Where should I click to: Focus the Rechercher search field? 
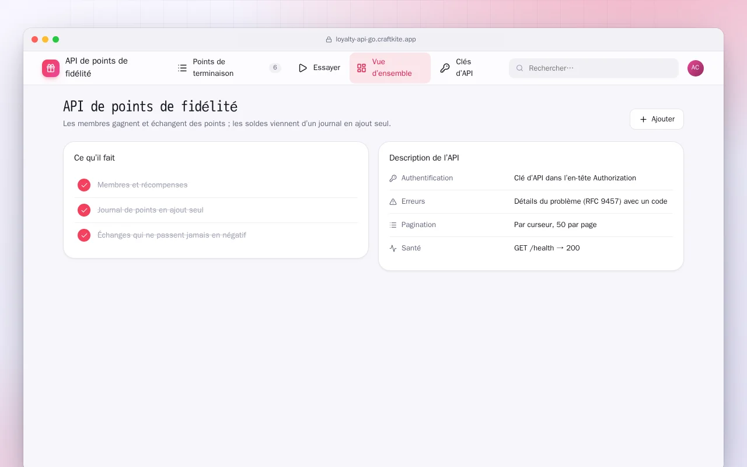click(x=594, y=68)
